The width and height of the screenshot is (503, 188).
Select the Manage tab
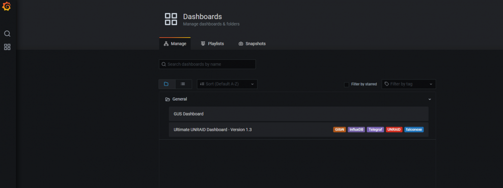(175, 44)
